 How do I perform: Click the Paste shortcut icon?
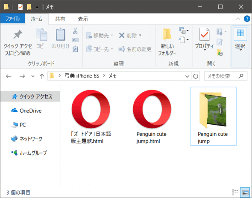click(x=75, y=49)
